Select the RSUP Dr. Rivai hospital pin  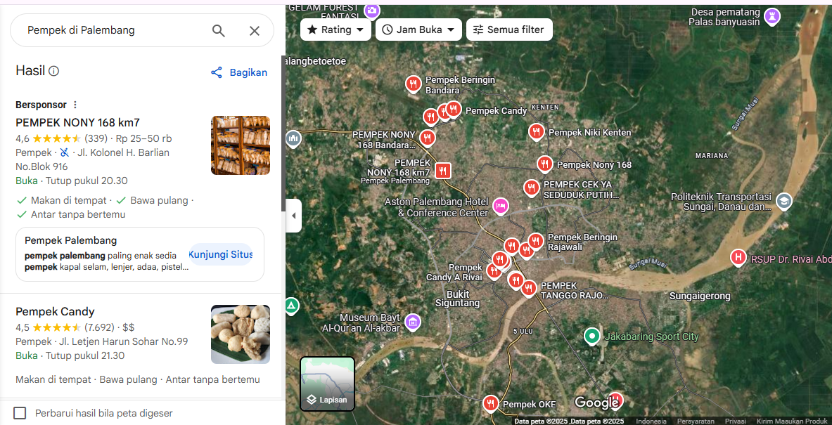tap(738, 258)
